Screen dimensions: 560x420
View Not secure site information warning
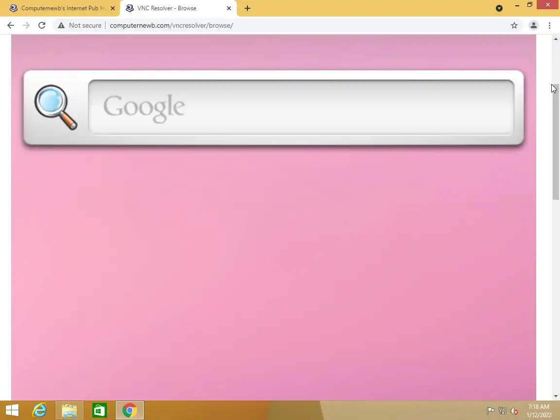coord(80,25)
